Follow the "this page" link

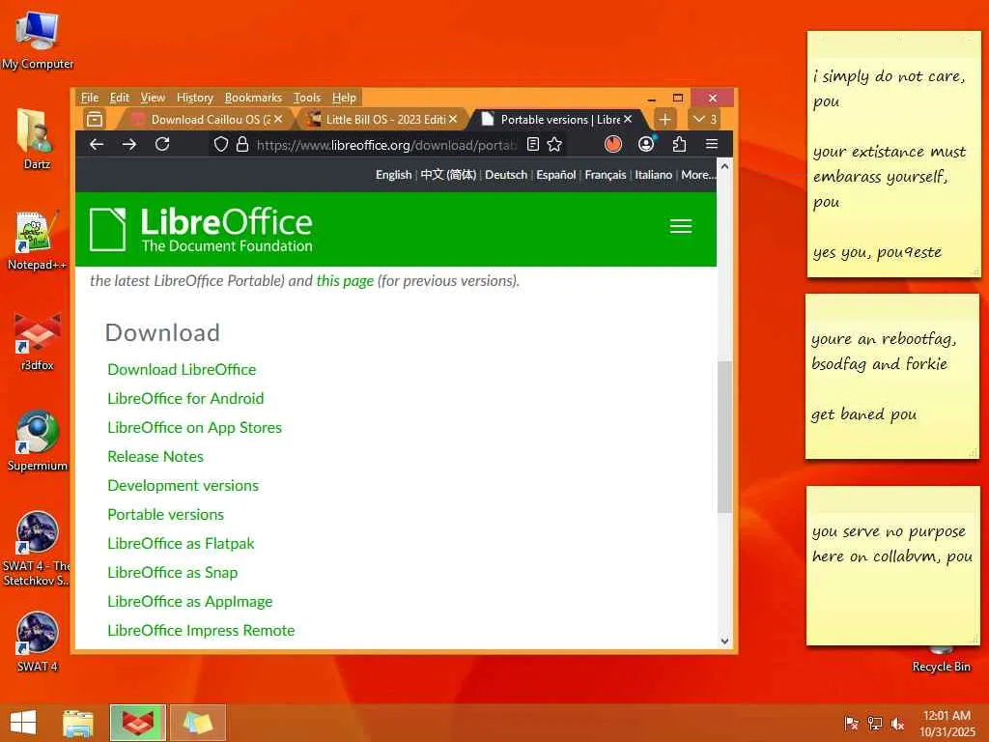pyautogui.click(x=345, y=281)
